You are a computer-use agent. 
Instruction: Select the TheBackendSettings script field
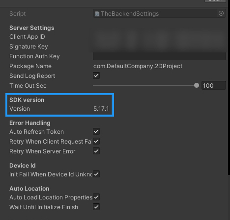point(159,13)
